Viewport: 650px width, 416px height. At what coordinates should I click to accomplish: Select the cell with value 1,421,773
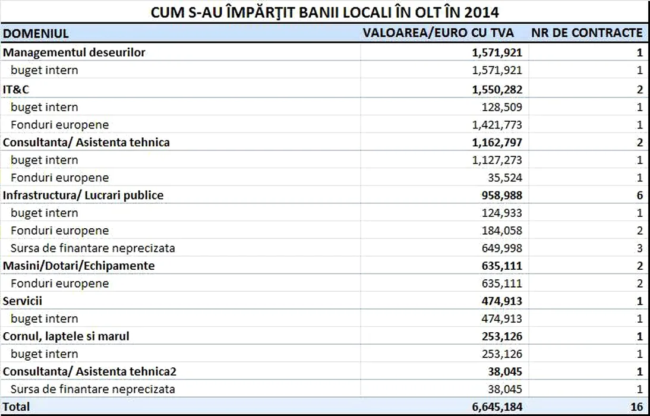(497, 125)
